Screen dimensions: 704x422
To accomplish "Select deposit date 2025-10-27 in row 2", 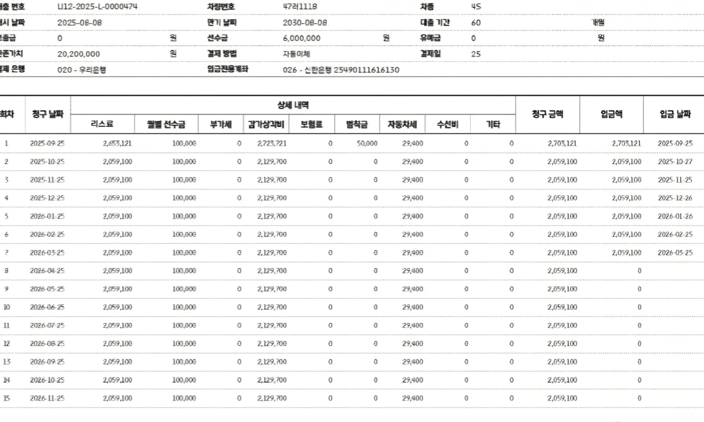I will 675,162.
